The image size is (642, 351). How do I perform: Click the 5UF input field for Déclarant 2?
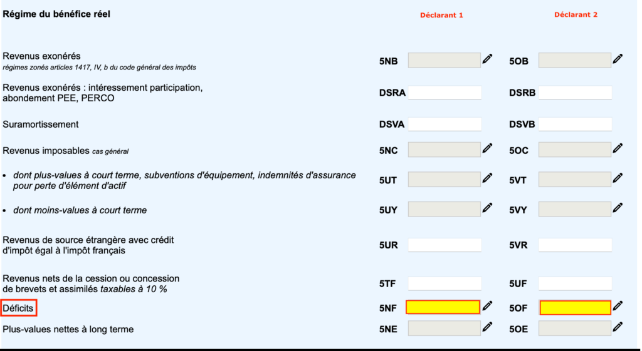[x=575, y=283]
